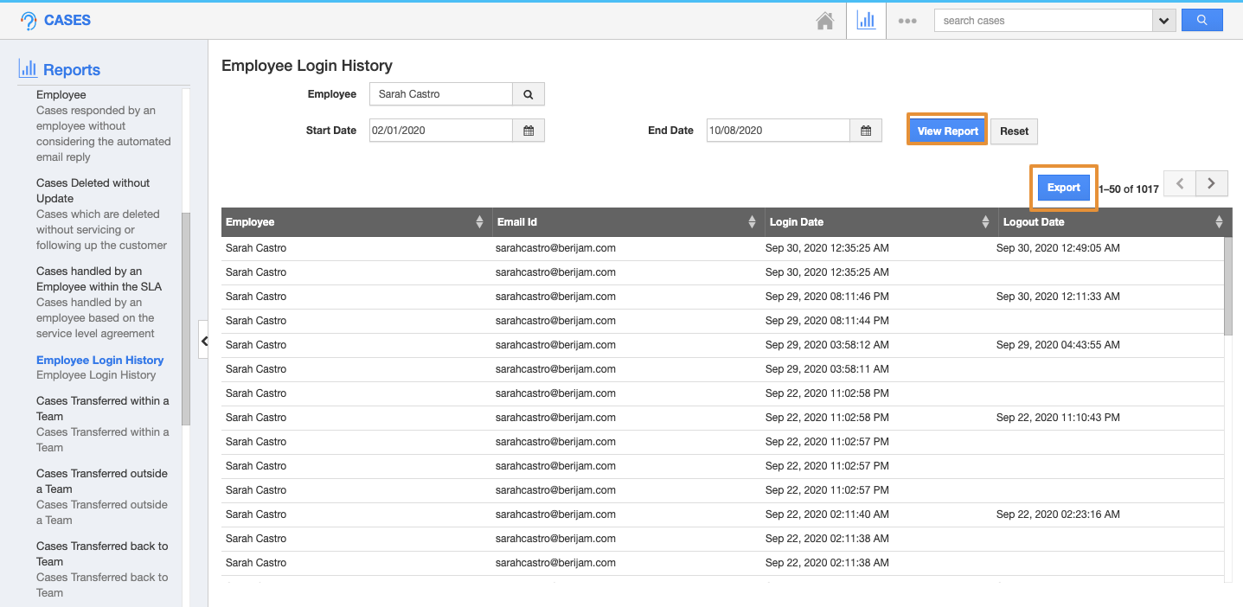Sort by the Employee column
The image size is (1243, 607).
[479, 222]
